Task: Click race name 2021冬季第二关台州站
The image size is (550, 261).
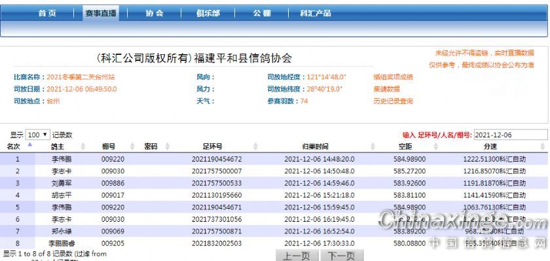Action: click(81, 77)
